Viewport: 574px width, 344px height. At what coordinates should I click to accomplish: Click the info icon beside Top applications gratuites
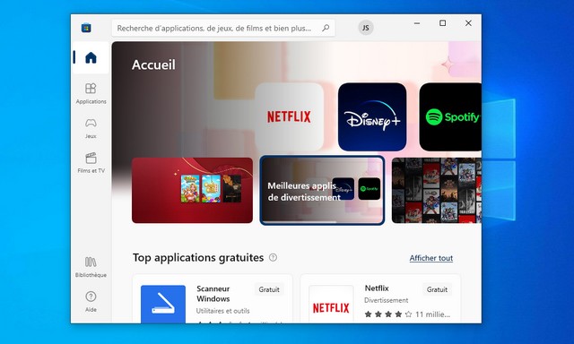(273, 257)
